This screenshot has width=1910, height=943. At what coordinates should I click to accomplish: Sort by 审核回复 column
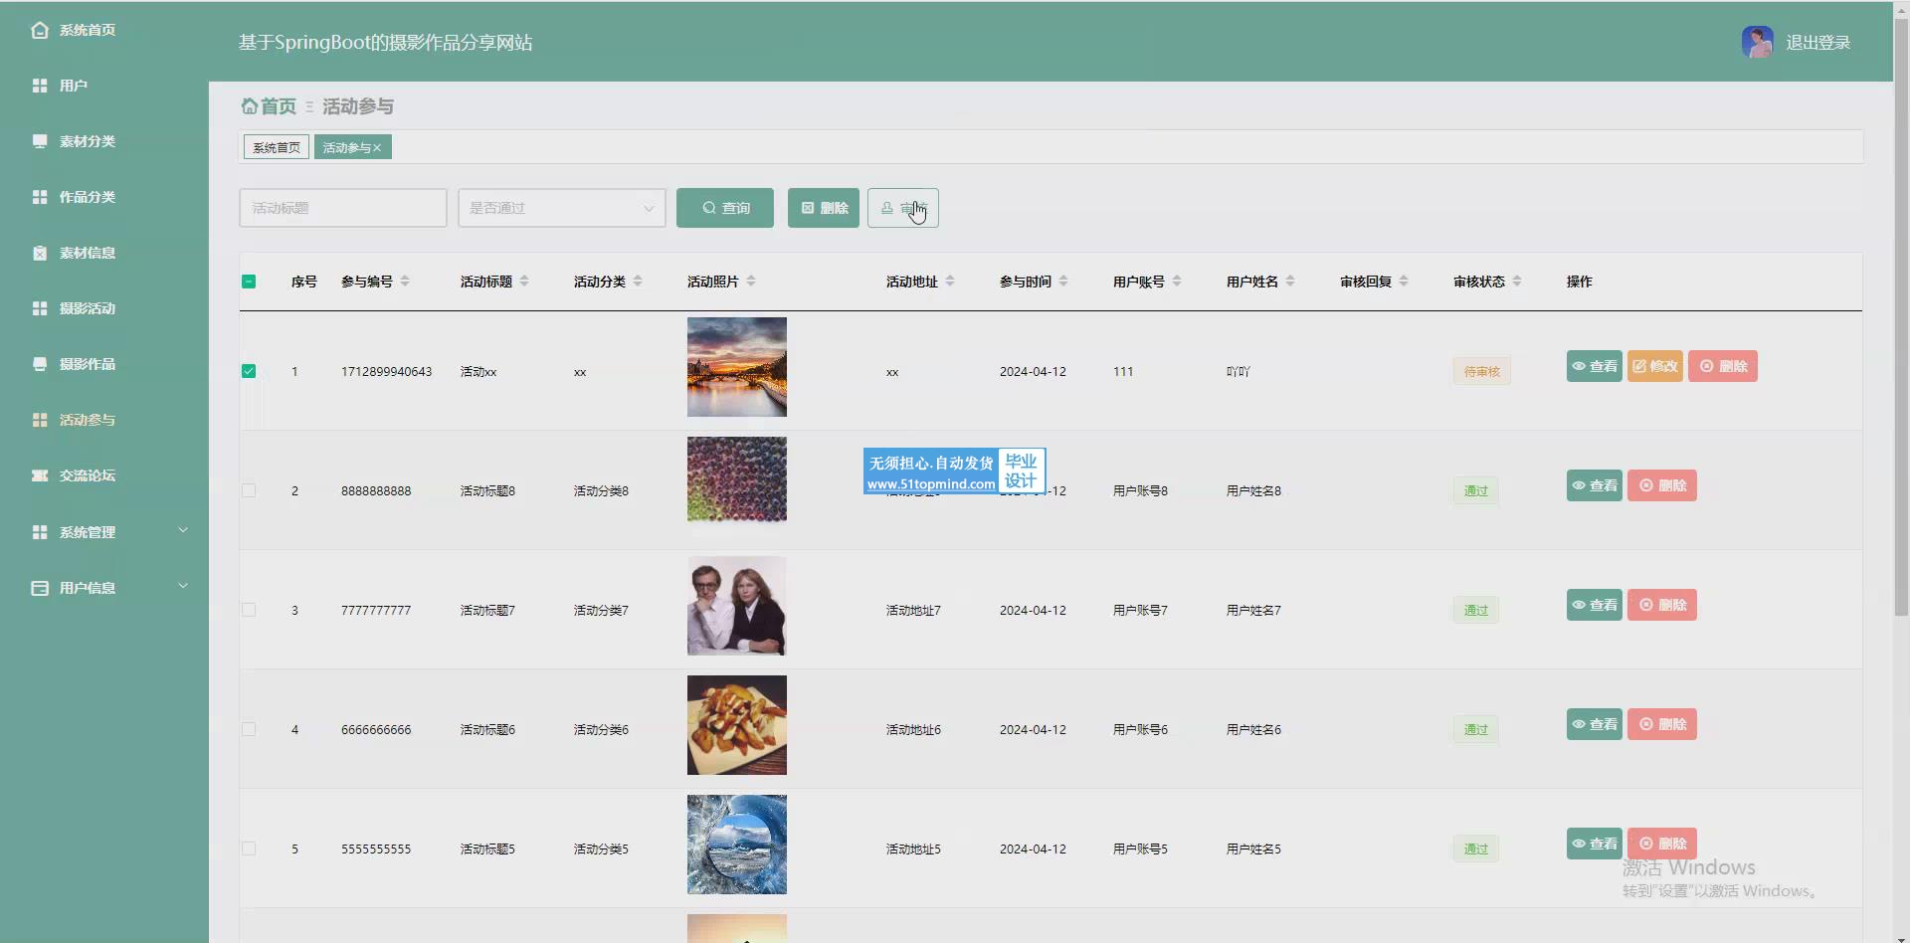(1404, 282)
